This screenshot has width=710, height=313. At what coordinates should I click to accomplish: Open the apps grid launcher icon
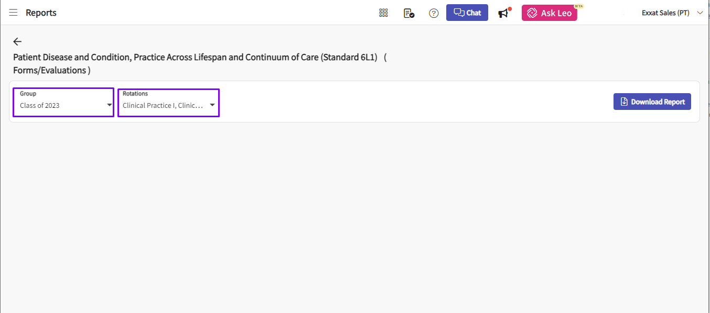coord(383,13)
